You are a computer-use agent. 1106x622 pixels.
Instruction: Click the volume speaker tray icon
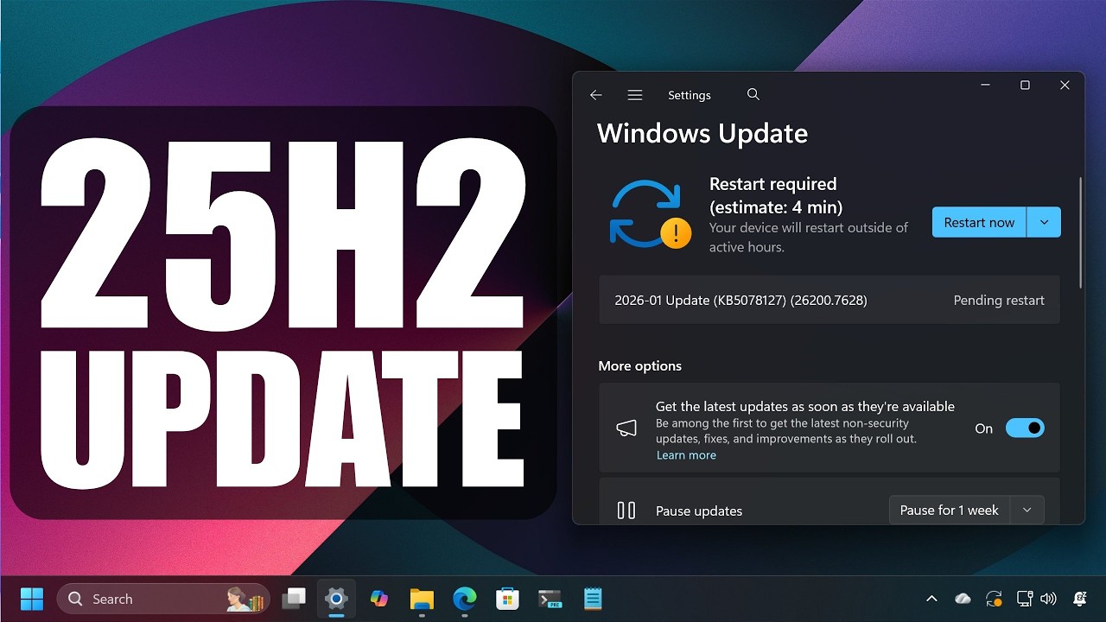1049,599
